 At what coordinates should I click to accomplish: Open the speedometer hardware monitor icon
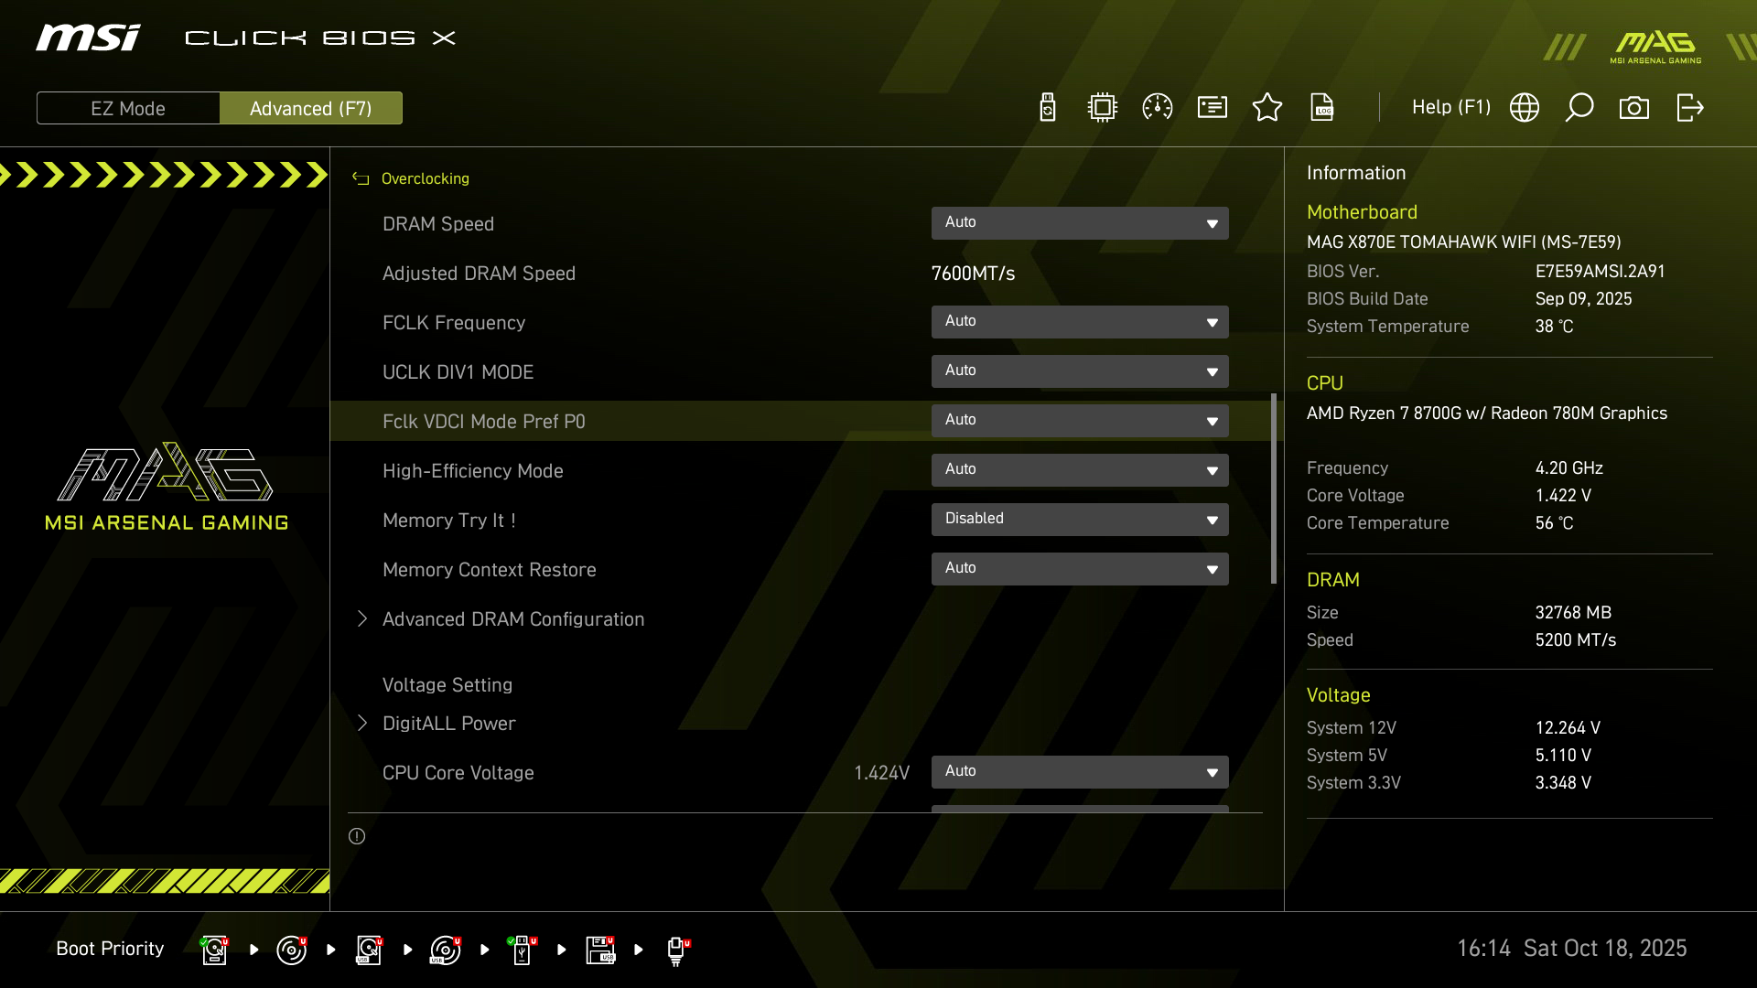pos(1158,108)
